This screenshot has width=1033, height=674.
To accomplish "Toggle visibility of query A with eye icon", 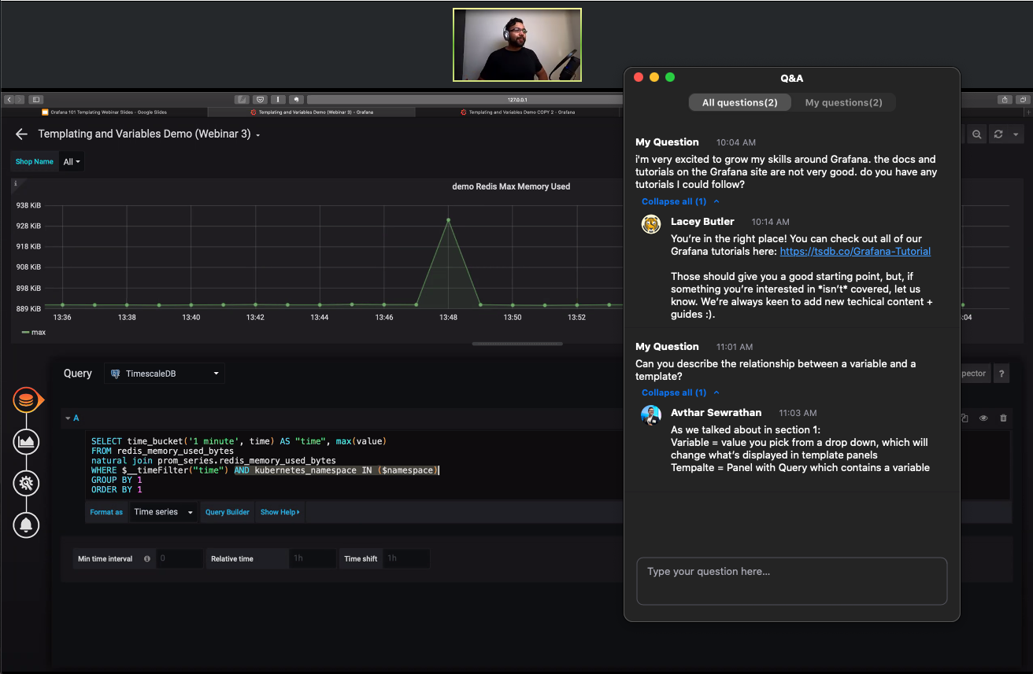I will [x=983, y=418].
